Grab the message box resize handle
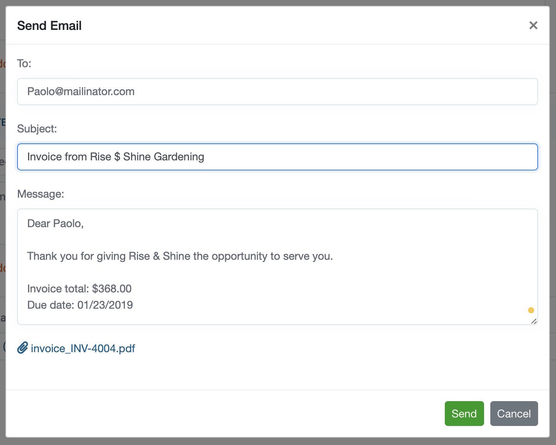Screen dimensions: 556x445 [534, 321]
